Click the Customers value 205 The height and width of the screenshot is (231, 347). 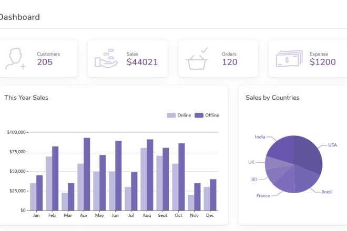(45, 62)
